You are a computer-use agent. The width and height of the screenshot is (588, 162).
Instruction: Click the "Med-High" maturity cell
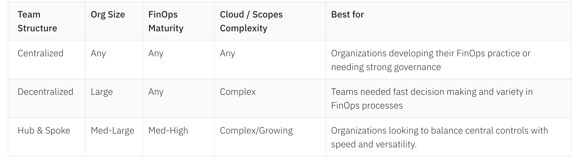pos(168,131)
